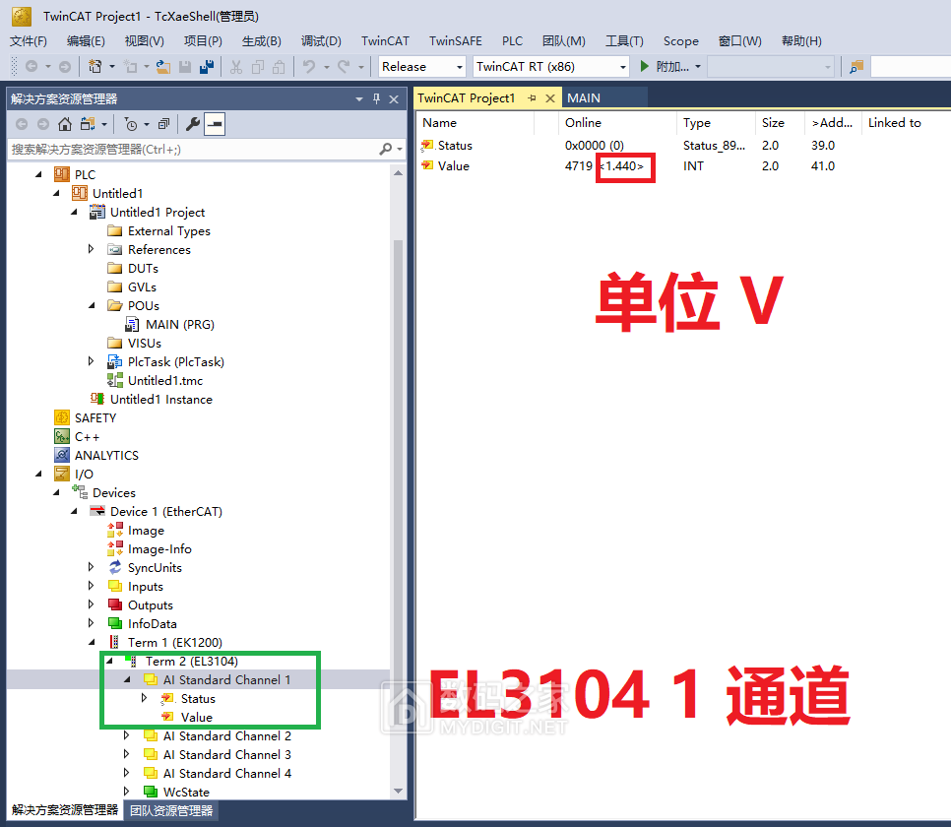The image size is (951, 827).
Task: Switch to 团队资源管理器 tab
Action: pyautogui.click(x=171, y=810)
